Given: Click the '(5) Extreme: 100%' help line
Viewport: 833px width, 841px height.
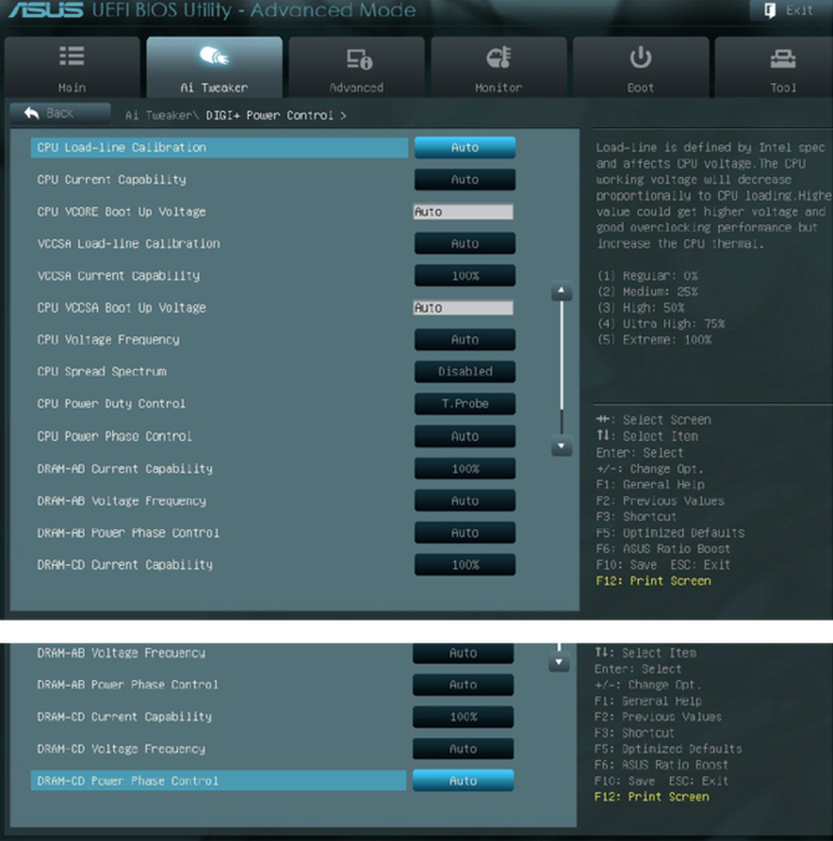Looking at the screenshot, I should coord(655,339).
